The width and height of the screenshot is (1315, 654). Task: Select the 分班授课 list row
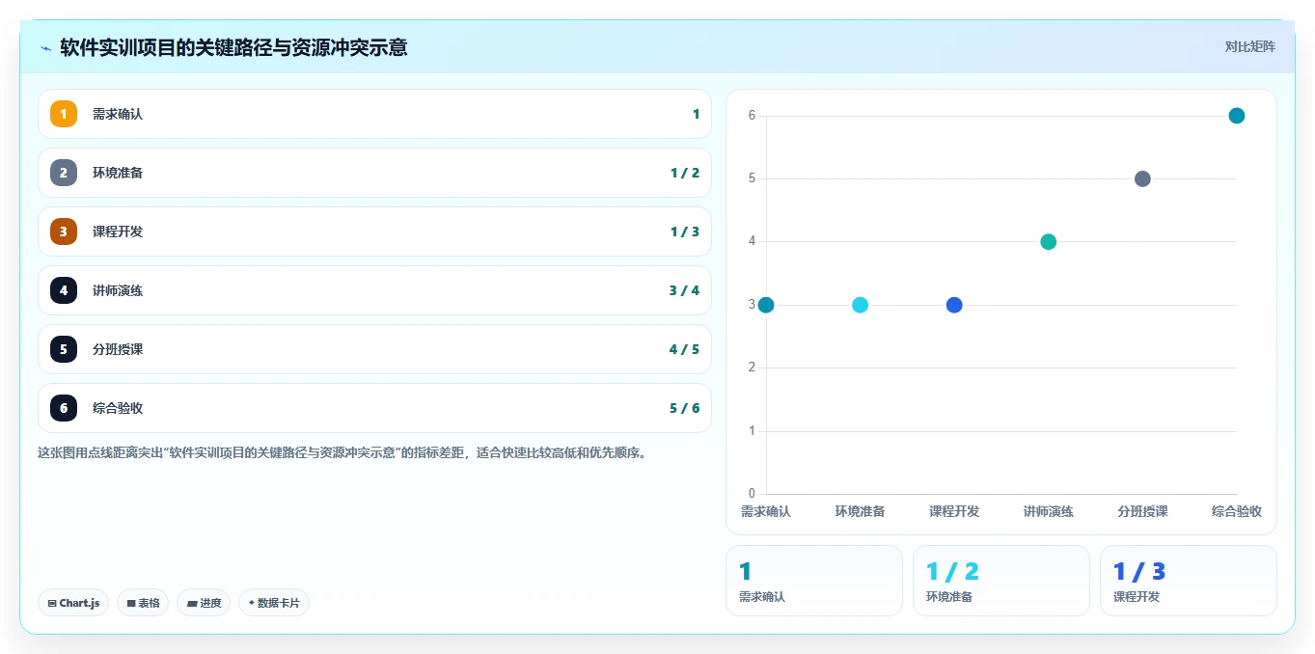pyautogui.click(x=374, y=349)
